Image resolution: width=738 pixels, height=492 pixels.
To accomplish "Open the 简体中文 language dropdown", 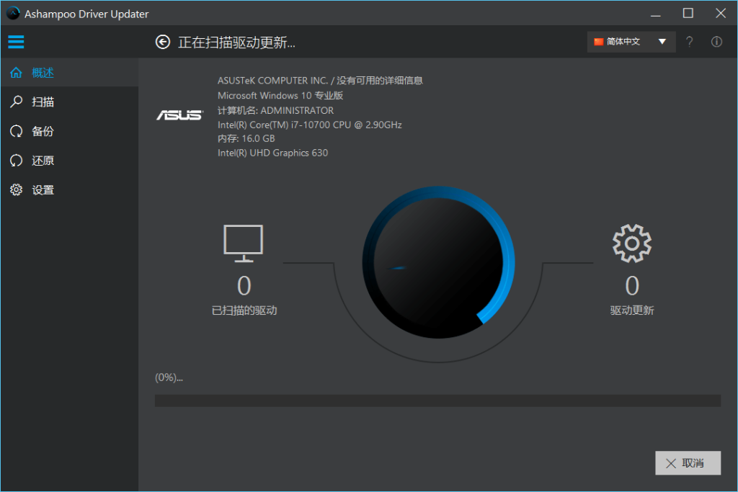I will click(624, 41).
